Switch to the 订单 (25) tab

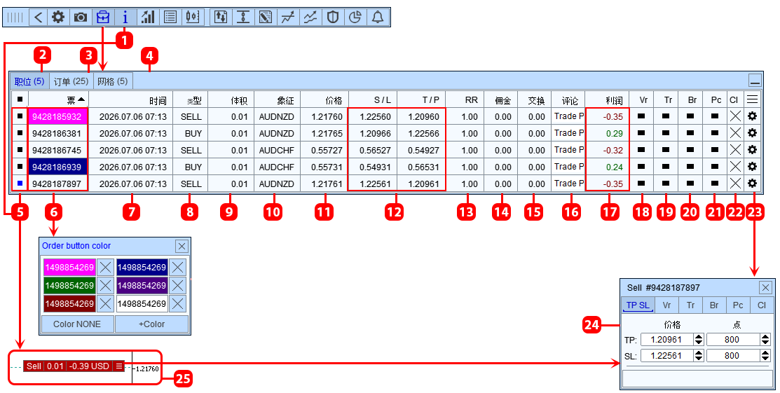(x=71, y=81)
